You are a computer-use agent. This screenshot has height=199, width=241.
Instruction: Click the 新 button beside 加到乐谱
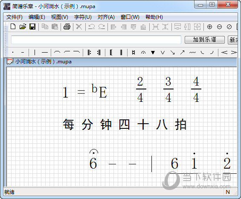pyautogui.click(x=233, y=40)
